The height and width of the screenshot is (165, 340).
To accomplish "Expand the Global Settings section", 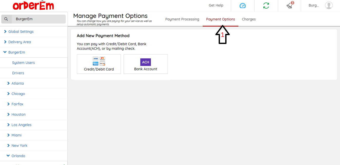I will click(x=5, y=32).
